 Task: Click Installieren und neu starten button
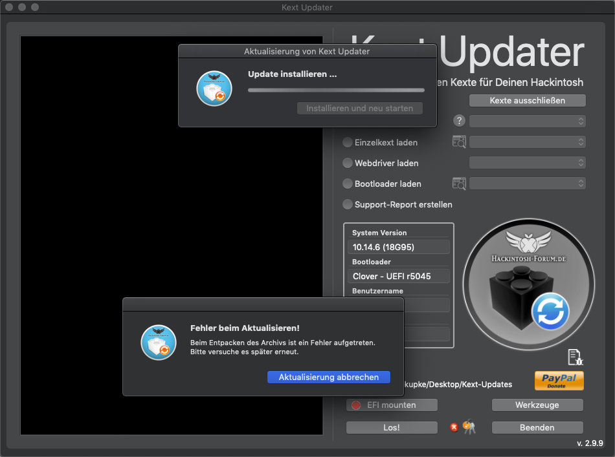[360, 108]
